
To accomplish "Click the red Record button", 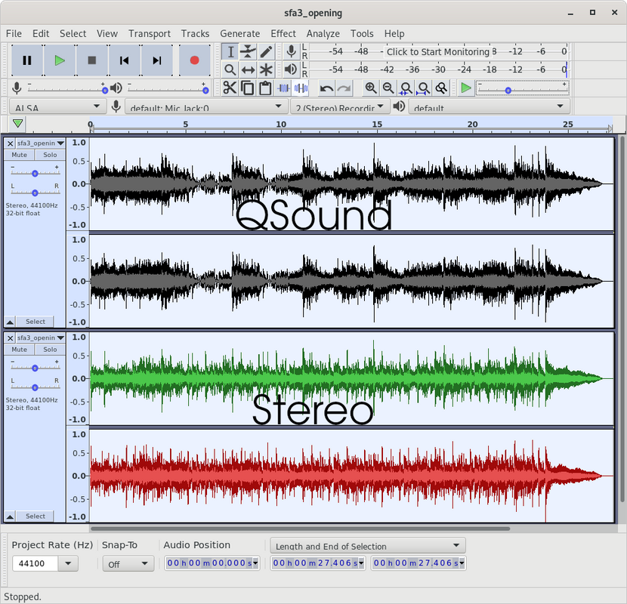I will (x=194, y=60).
